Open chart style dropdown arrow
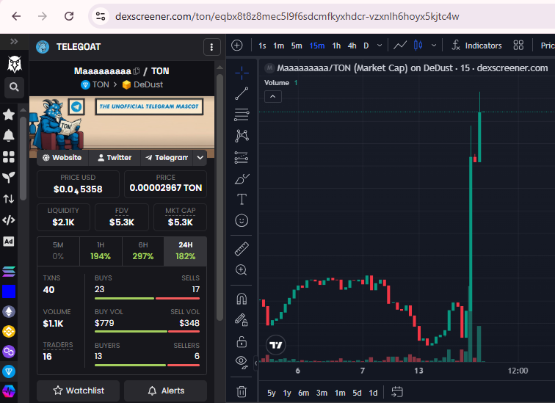The width and height of the screenshot is (555, 403). tap(434, 46)
